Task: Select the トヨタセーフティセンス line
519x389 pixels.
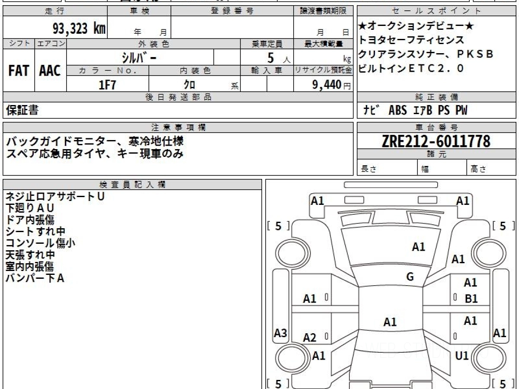Action: pyautogui.click(x=411, y=40)
